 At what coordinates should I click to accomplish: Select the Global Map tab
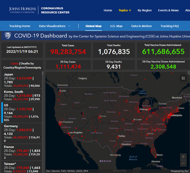pos(93,26)
